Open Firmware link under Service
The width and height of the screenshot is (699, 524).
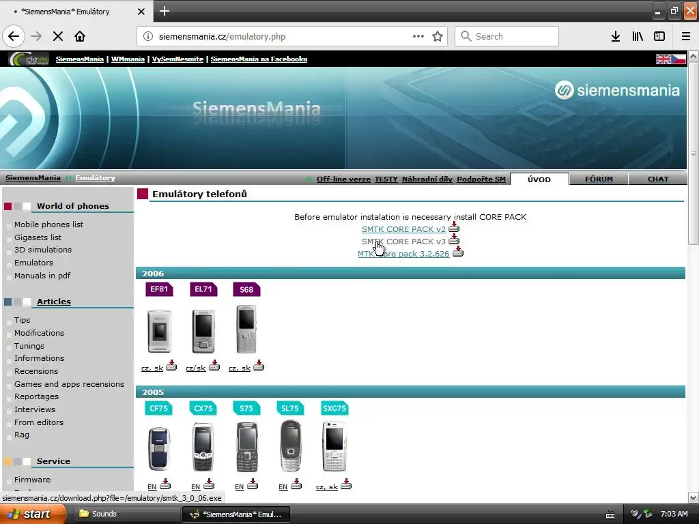coord(32,480)
